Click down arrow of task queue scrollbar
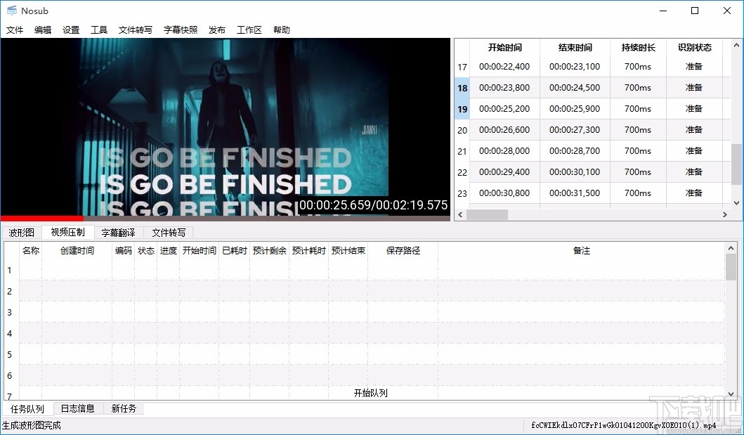Screen dimensions: 744x435 click(731, 394)
